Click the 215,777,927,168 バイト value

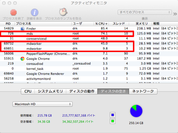[79, 116]
